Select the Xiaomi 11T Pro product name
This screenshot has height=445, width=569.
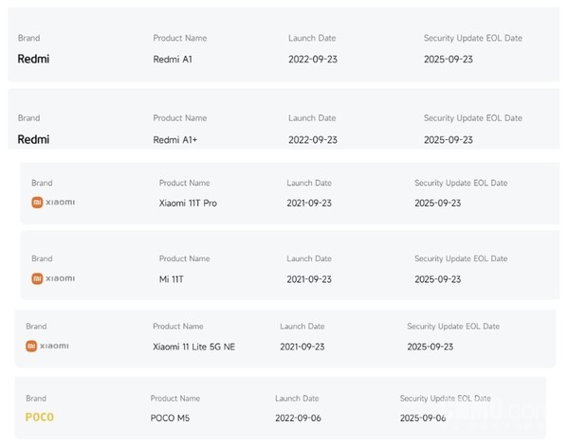[188, 203]
